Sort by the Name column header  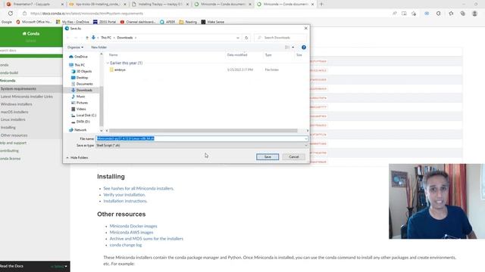(x=113, y=55)
